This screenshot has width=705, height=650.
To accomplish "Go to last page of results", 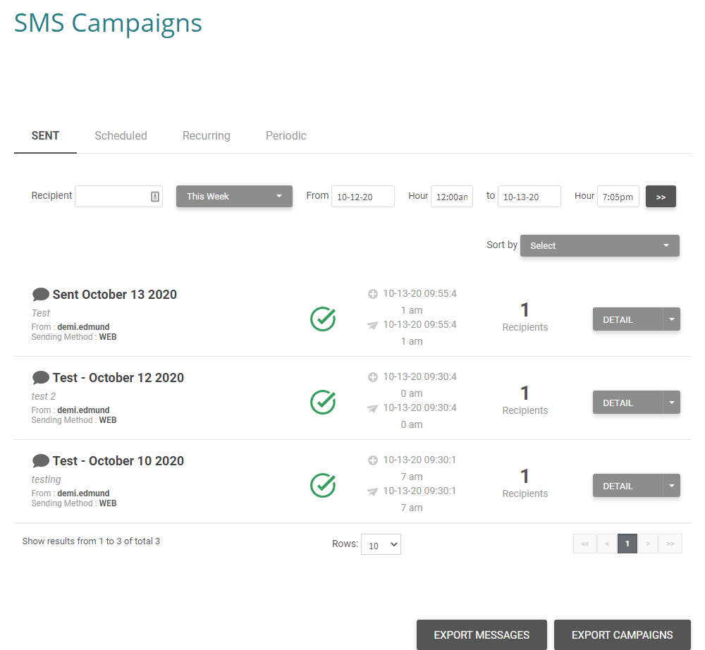I will pyautogui.click(x=670, y=544).
